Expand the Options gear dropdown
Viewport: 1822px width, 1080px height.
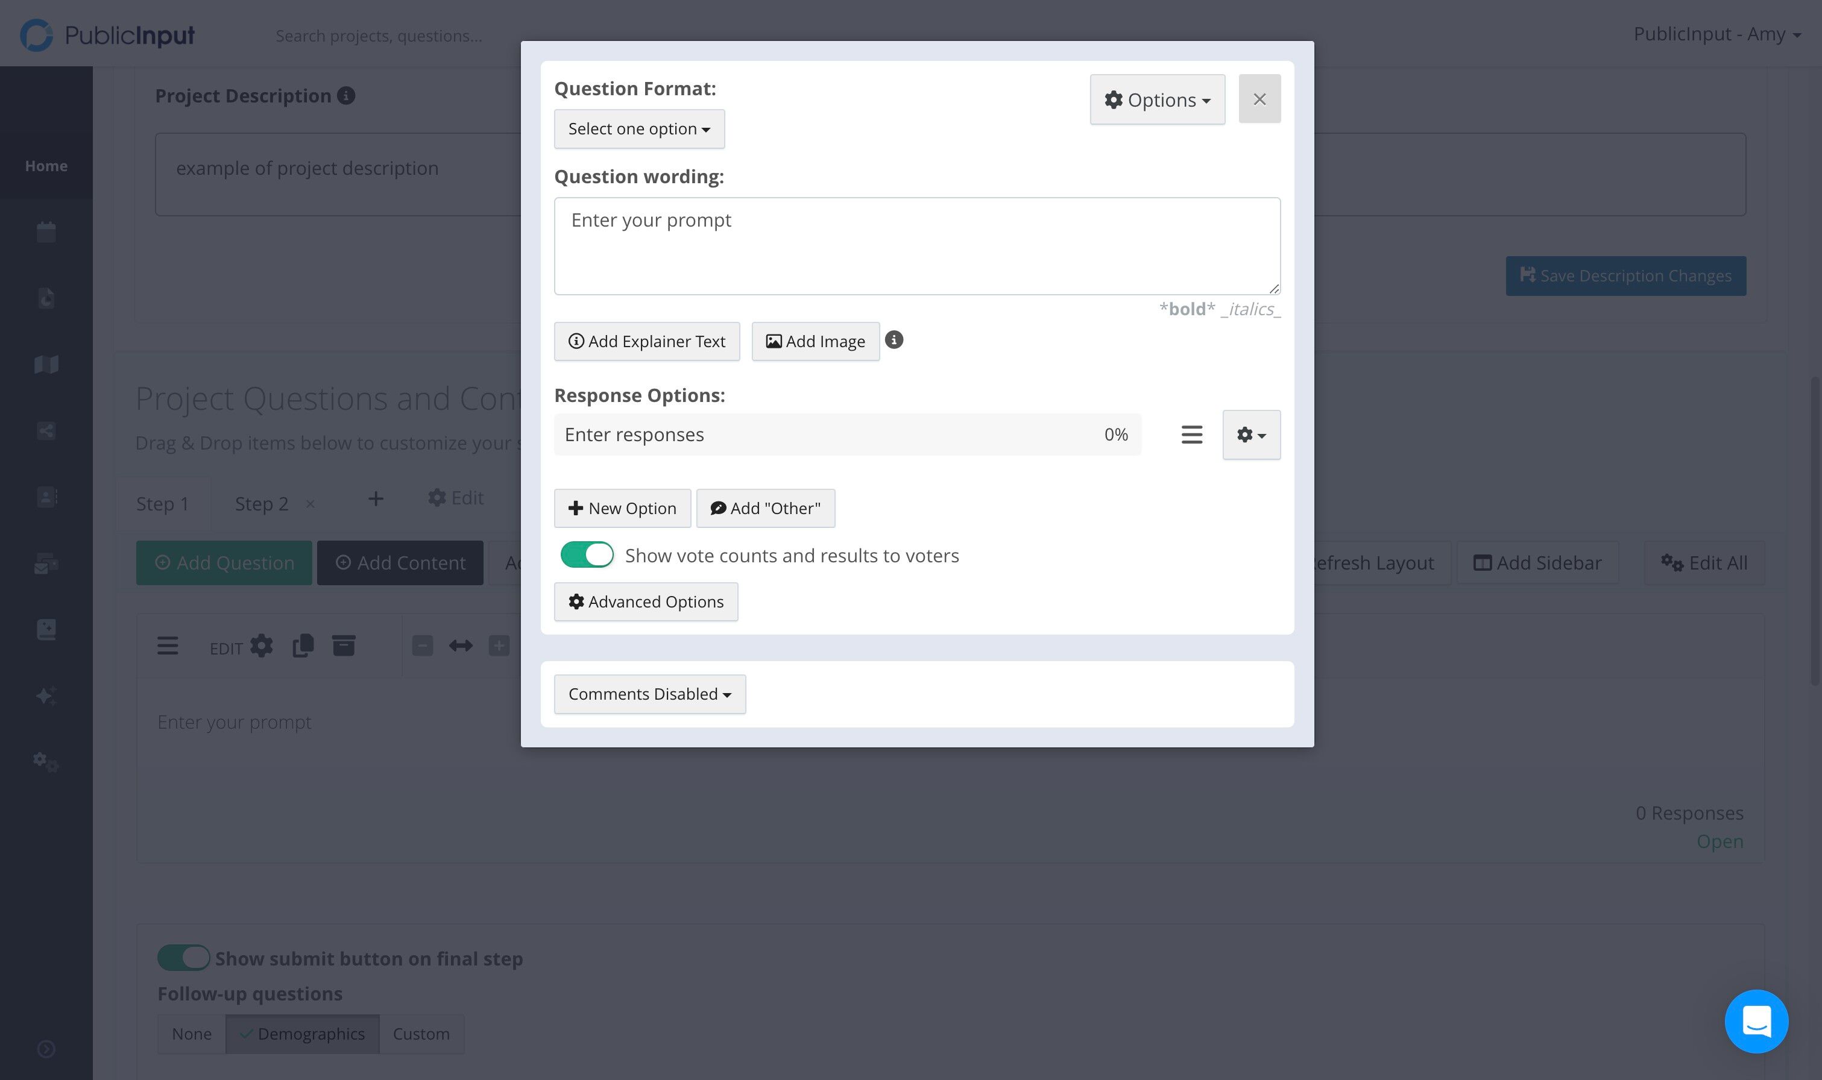click(1158, 99)
